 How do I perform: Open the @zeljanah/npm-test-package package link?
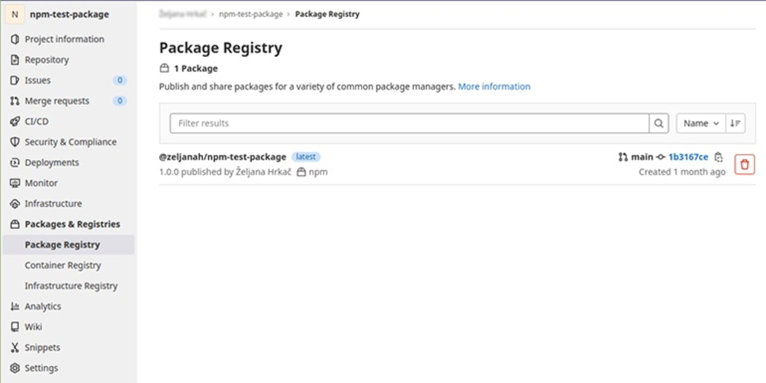click(x=223, y=157)
